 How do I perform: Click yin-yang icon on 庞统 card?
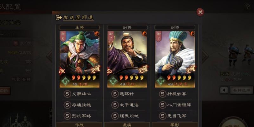[x=145, y=34]
